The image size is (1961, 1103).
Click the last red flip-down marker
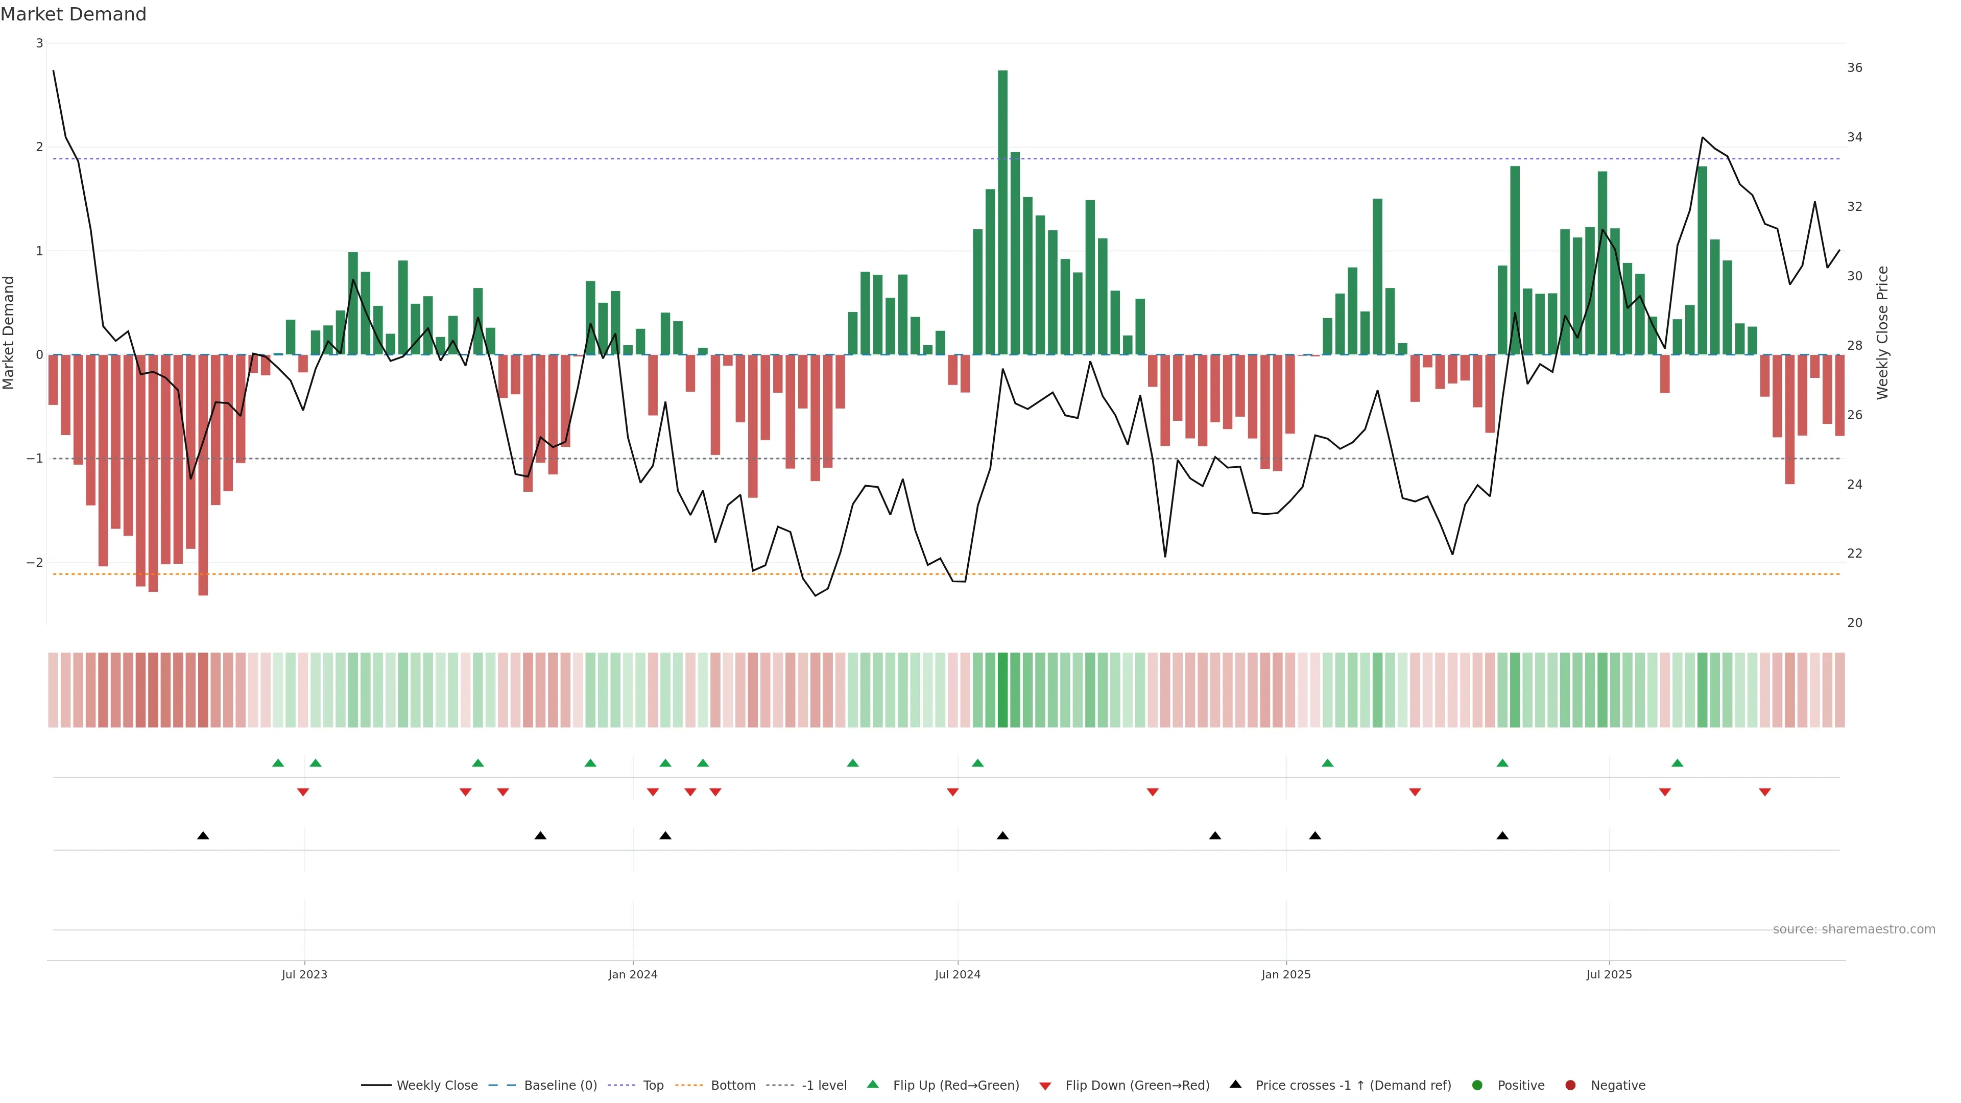pos(1764,793)
